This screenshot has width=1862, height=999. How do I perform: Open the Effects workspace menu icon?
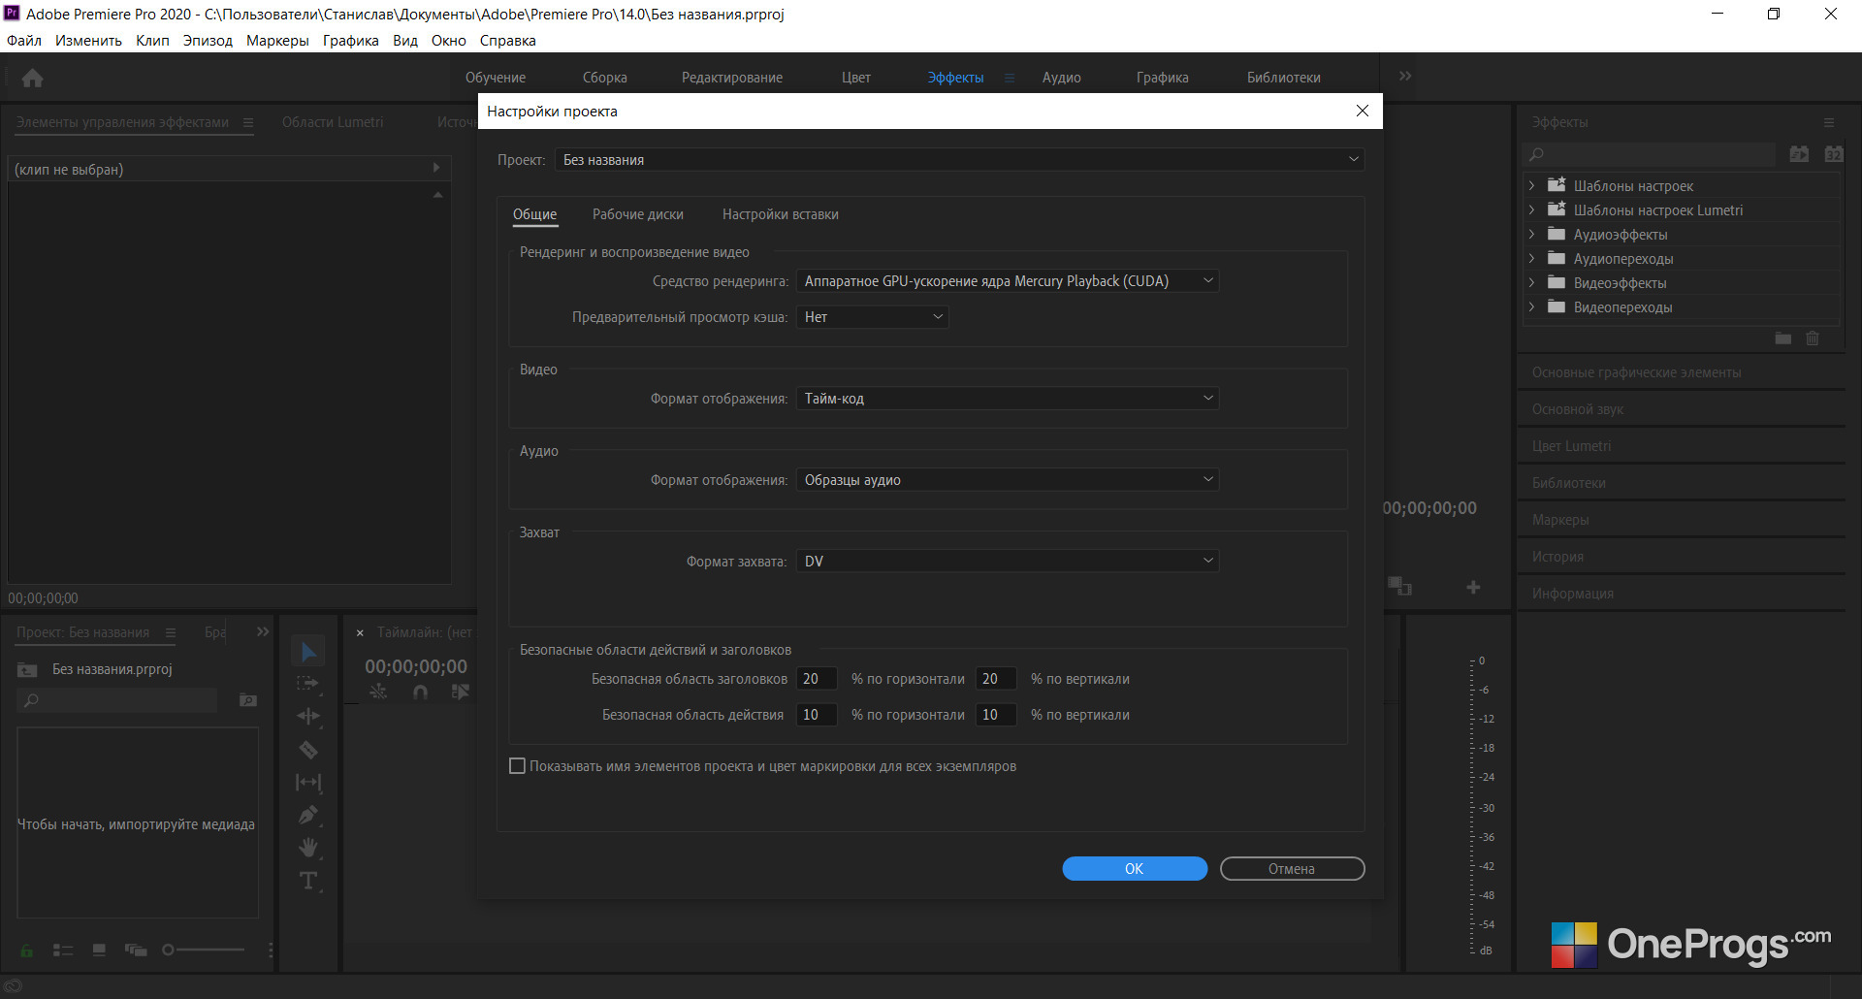point(1010,78)
